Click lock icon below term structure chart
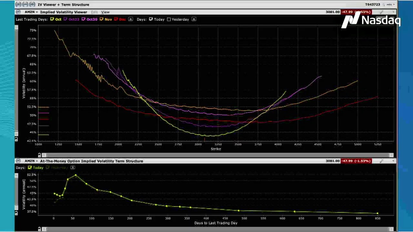Image resolution: width=413 pixels, height=232 pixels. pos(39,229)
